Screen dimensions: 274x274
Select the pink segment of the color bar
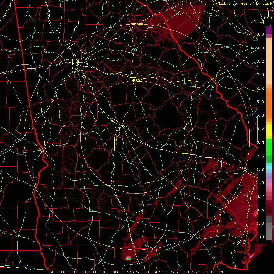tap(269, 184)
